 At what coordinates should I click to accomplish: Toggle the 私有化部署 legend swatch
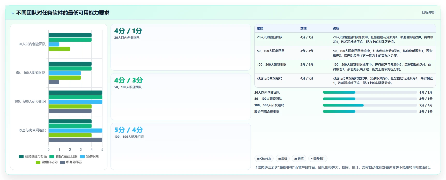[62, 162]
